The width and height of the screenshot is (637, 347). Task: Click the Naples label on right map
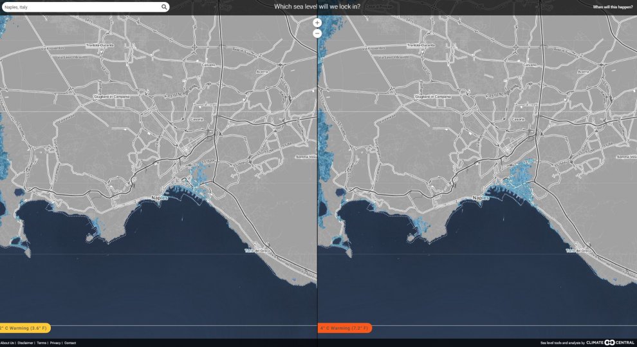[480, 198]
